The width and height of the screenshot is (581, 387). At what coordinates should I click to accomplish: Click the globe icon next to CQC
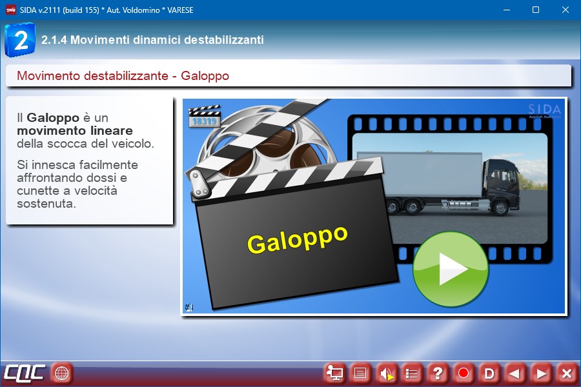point(61,373)
